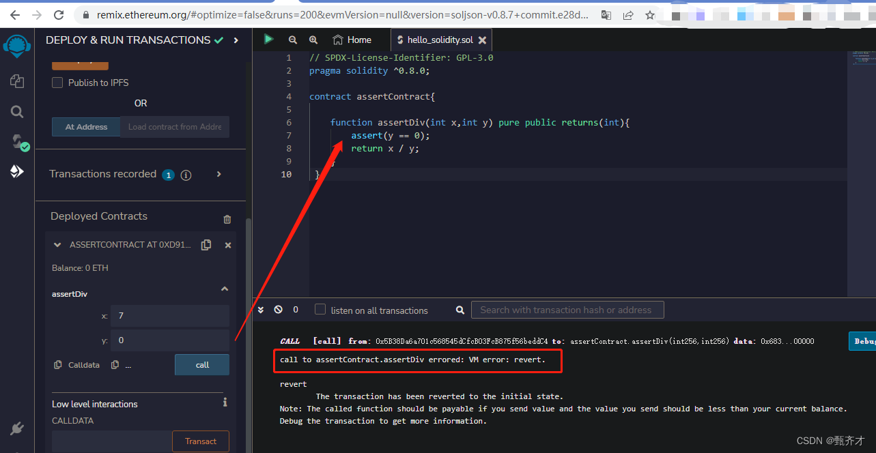Clear all deployed contracts with trash icon
This screenshot has width=876, height=453.
click(227, 219)
